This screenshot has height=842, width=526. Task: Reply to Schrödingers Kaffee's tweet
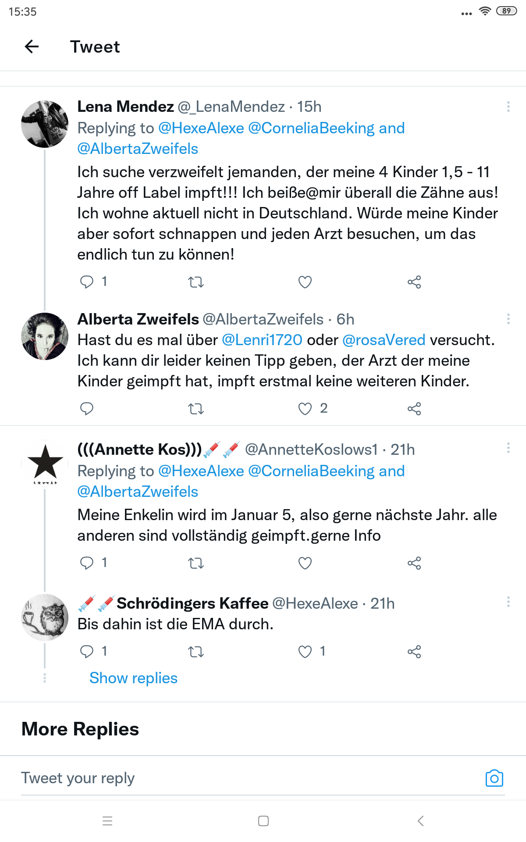pyautogui.click(x=87, y=652)
